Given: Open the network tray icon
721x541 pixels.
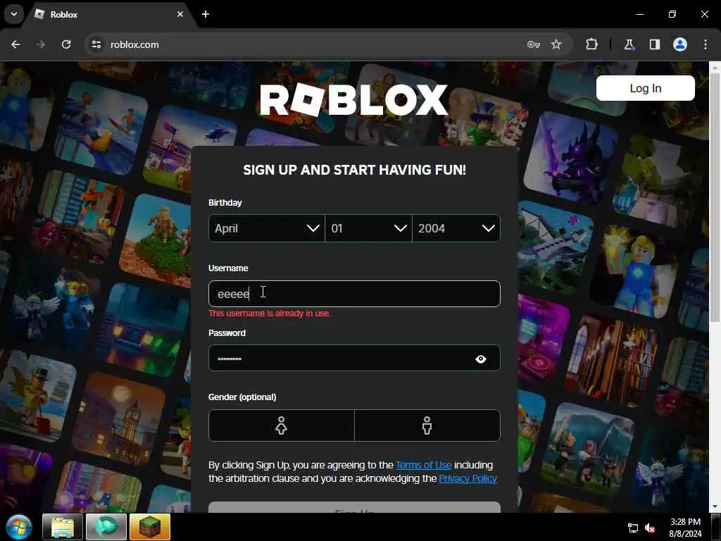Looking at the screenshot, I should point(633,528).
